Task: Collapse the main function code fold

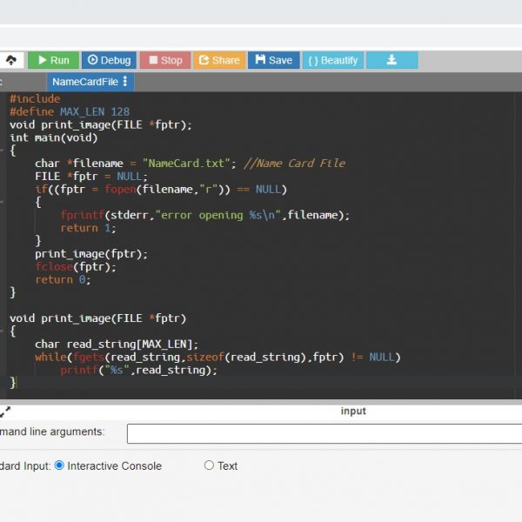Action: pyautogui.click(x=3, y=151)
